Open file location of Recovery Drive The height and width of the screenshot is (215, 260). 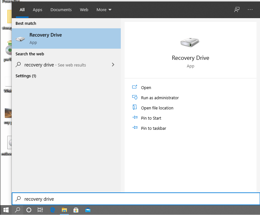tap(157, 108)
